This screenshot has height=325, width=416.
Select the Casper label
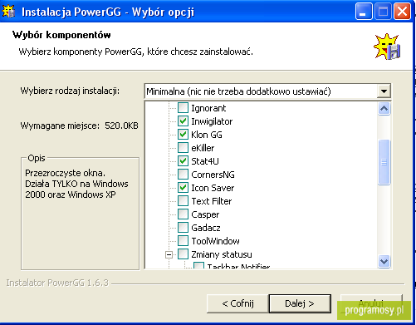(x=205, y=214)
